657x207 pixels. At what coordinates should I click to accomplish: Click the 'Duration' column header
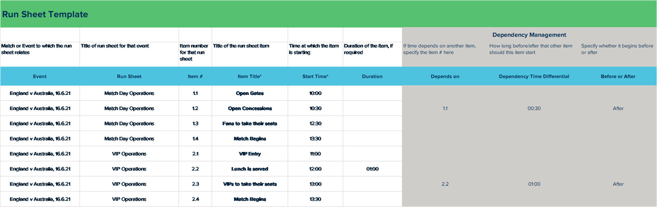coord(372,76)
